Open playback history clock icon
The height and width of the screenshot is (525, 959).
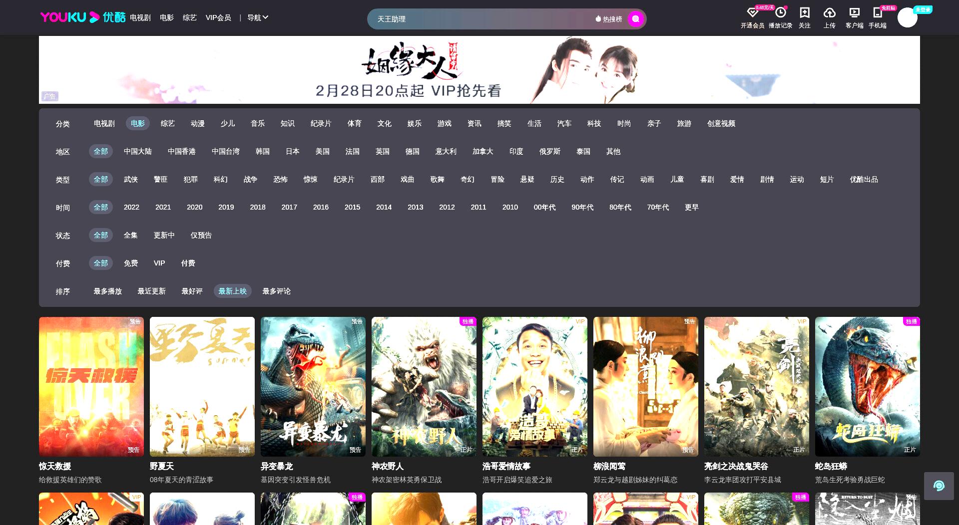tap(780, 12)
